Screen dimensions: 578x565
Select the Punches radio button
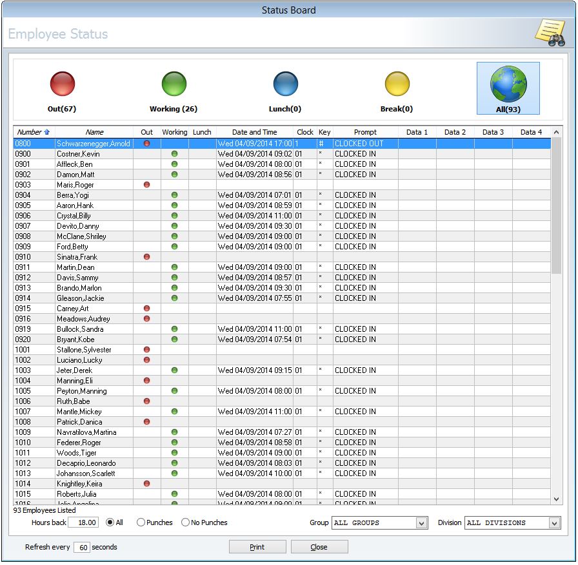pyautogui.click(x=141, y=522)
